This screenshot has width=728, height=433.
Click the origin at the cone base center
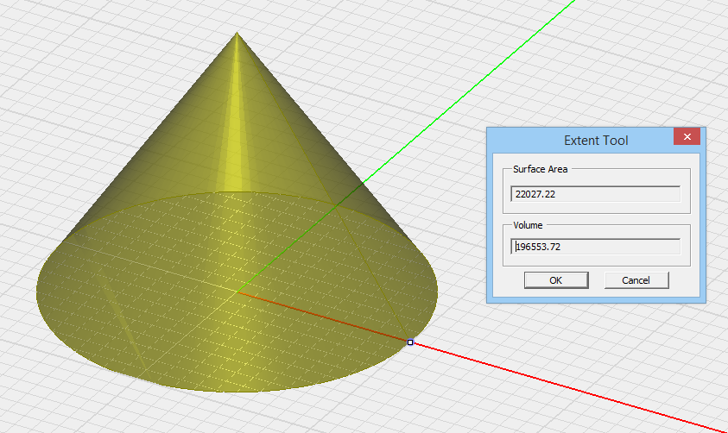pos(237,292)
